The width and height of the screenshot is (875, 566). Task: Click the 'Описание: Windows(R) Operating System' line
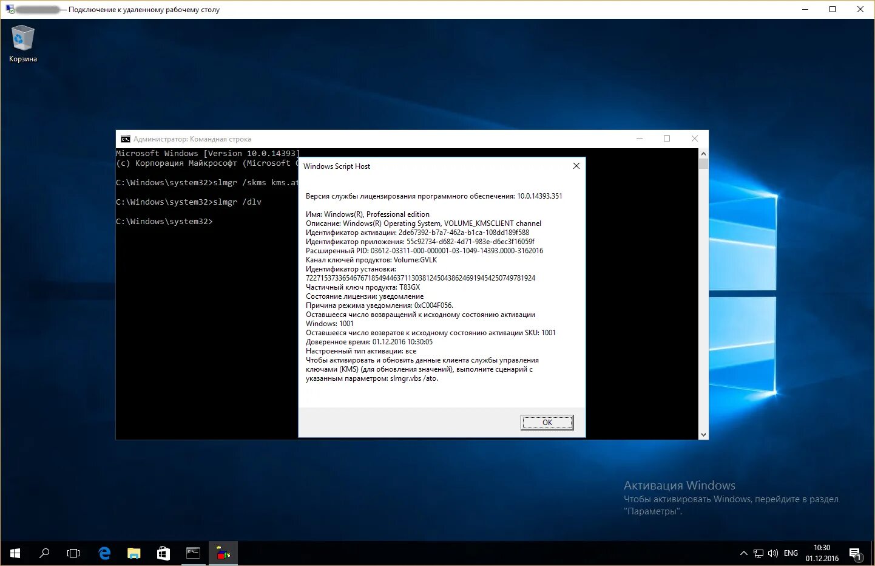click(424, 223)
